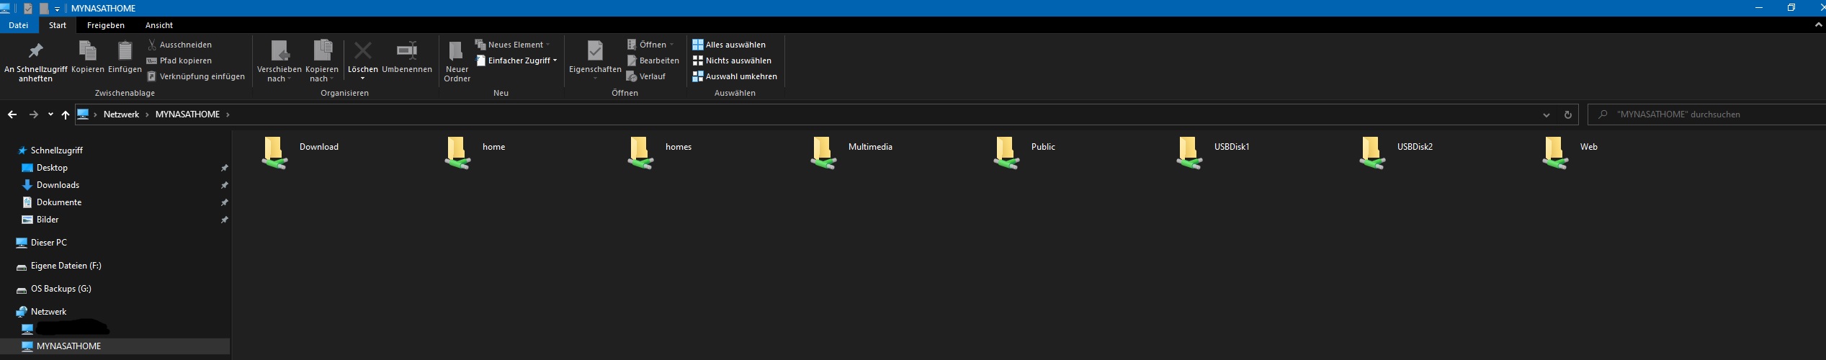This screenshot has height=360, width=1826.
Task: Select Schnellzugriff in the navigation pane
Action: (x=56, y=150)
